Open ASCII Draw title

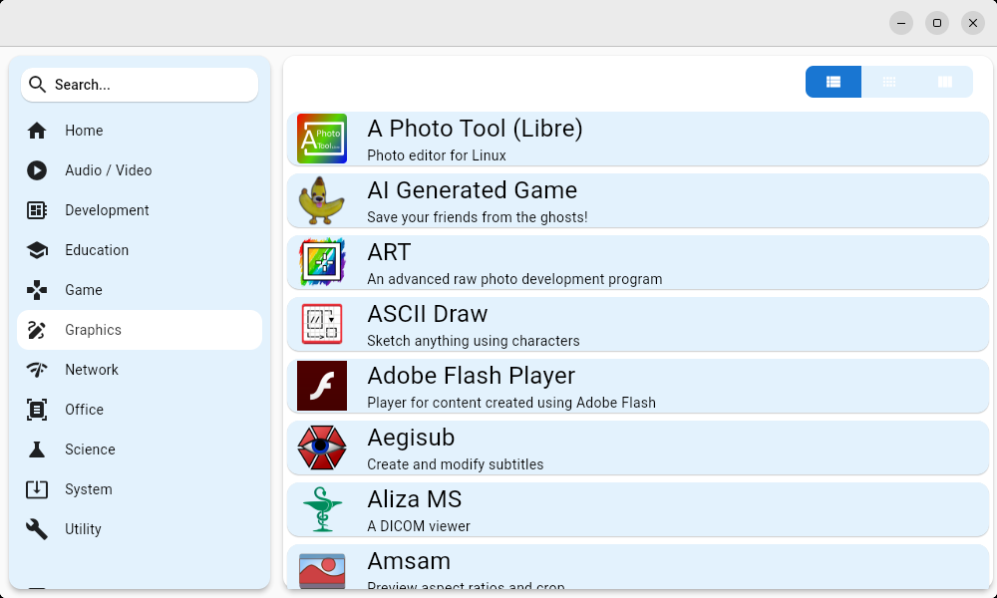click(428, 314)
